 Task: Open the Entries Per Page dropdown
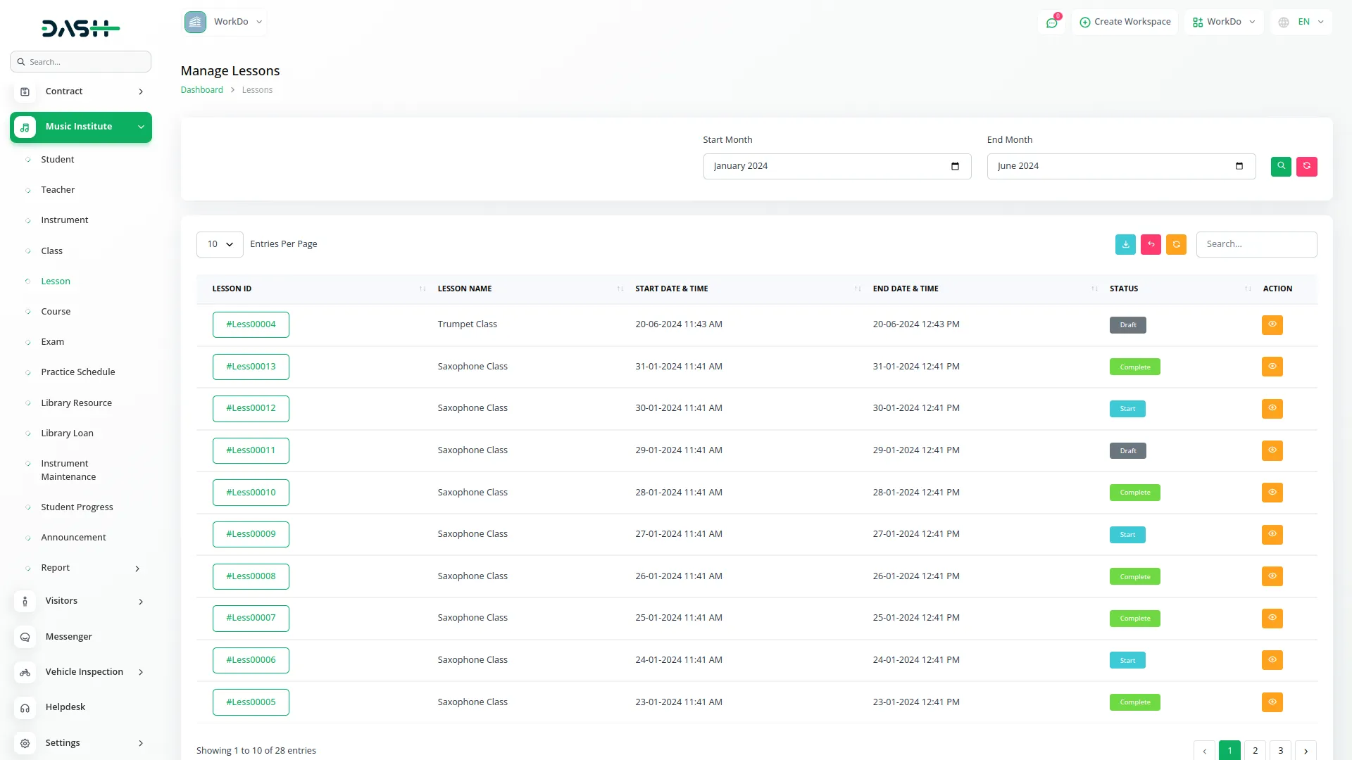(220, 244)
